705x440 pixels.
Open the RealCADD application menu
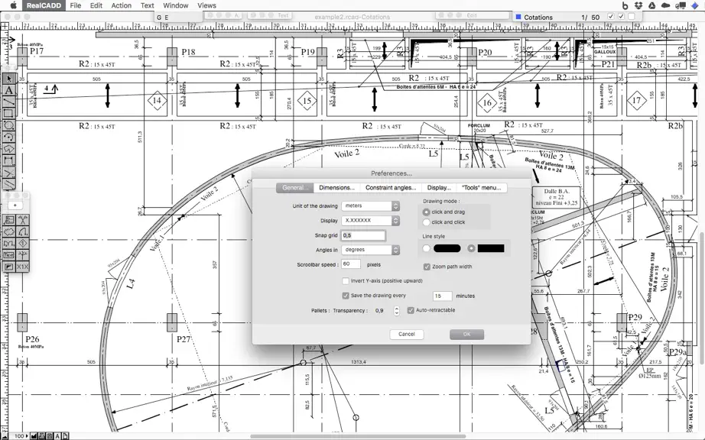(x=44, y=5)
